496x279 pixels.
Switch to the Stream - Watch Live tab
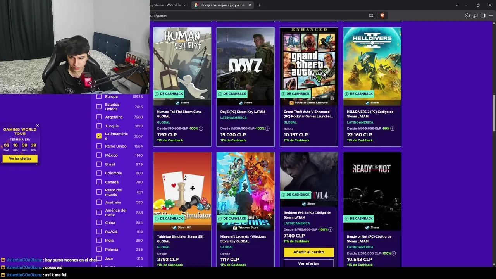(x=170, y=5)
